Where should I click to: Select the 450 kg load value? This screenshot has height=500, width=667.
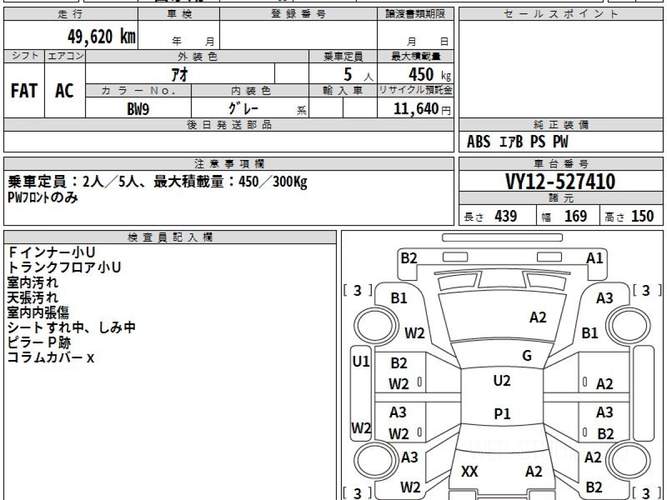[x=430, y=74]
